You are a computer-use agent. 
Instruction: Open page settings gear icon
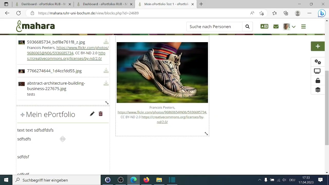pyautogui.click(x=318, y=62)
